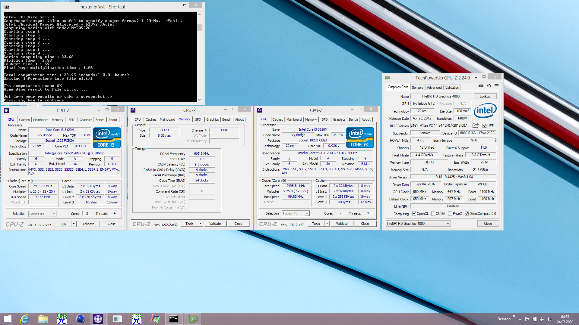Open the Graphics tab in the leftmost CPU-Z
The height and width of the screenshot is (325, 579).
(86, 120)
